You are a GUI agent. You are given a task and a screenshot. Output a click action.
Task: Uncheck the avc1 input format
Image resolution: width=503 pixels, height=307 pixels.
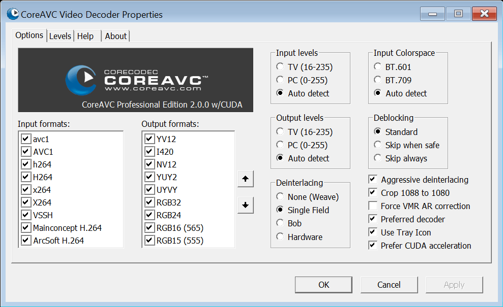[x=25, y=139]
